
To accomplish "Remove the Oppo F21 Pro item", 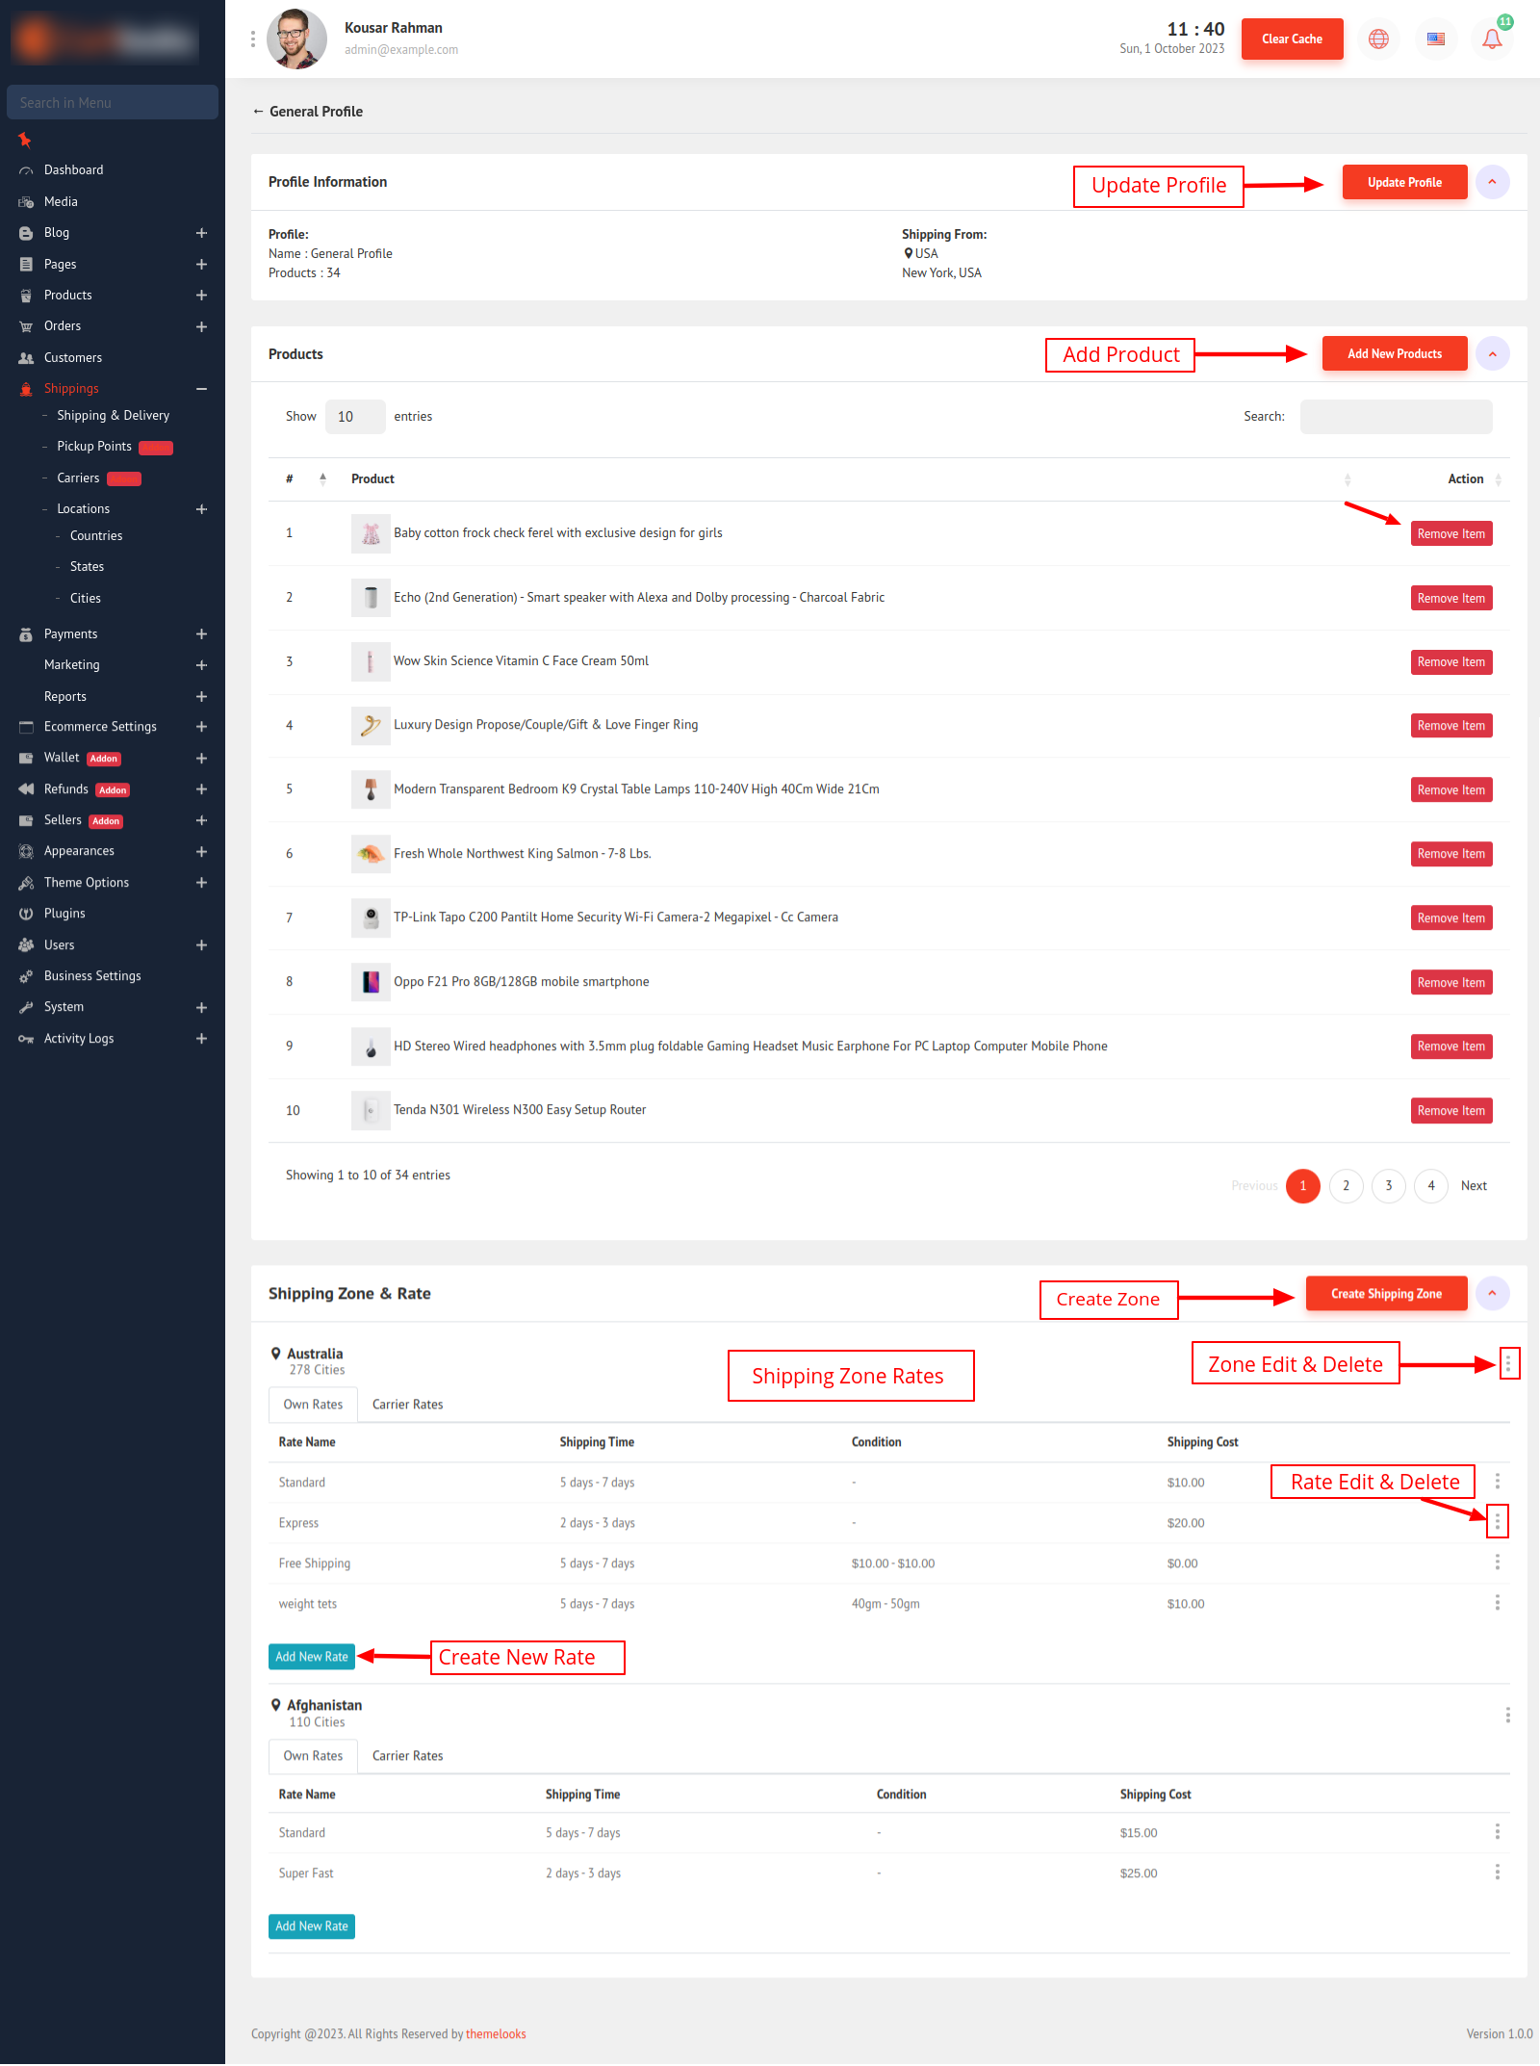I will coord(1450,982).
